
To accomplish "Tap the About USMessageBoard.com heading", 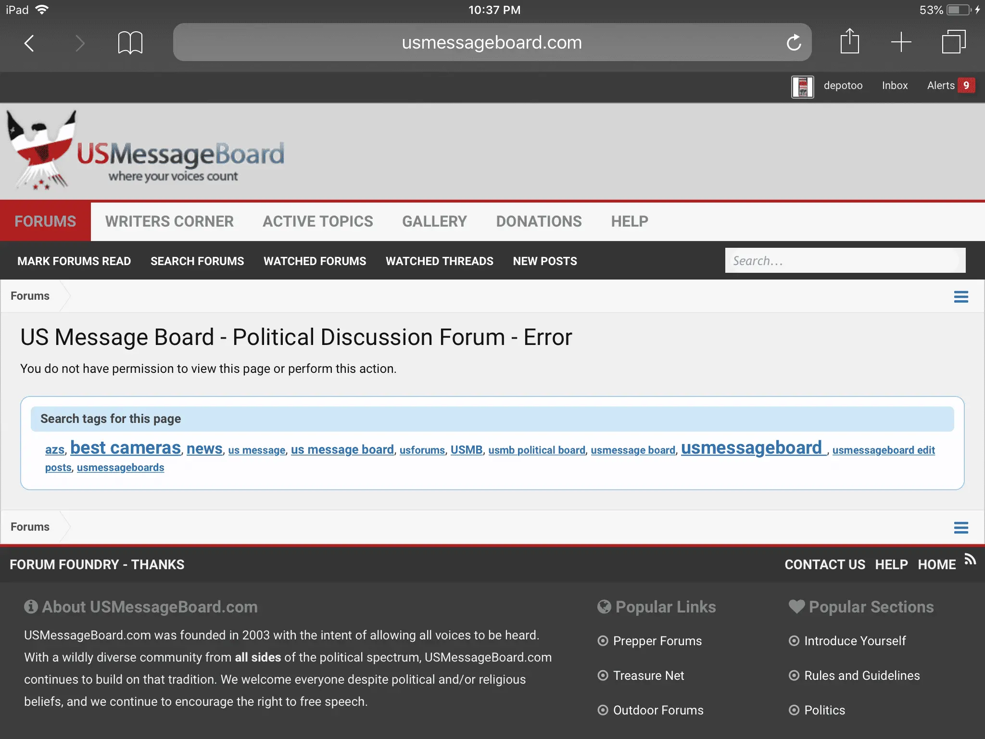I will coord(150,607).
